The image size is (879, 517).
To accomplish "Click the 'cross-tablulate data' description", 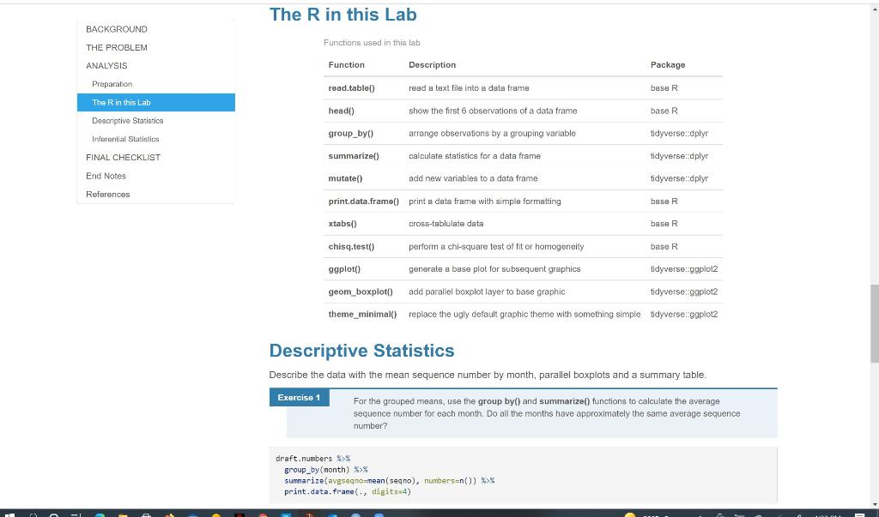I will click(x=446, y=224).
